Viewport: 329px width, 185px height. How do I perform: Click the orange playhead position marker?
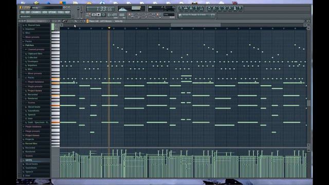click(x=109, y=28)
